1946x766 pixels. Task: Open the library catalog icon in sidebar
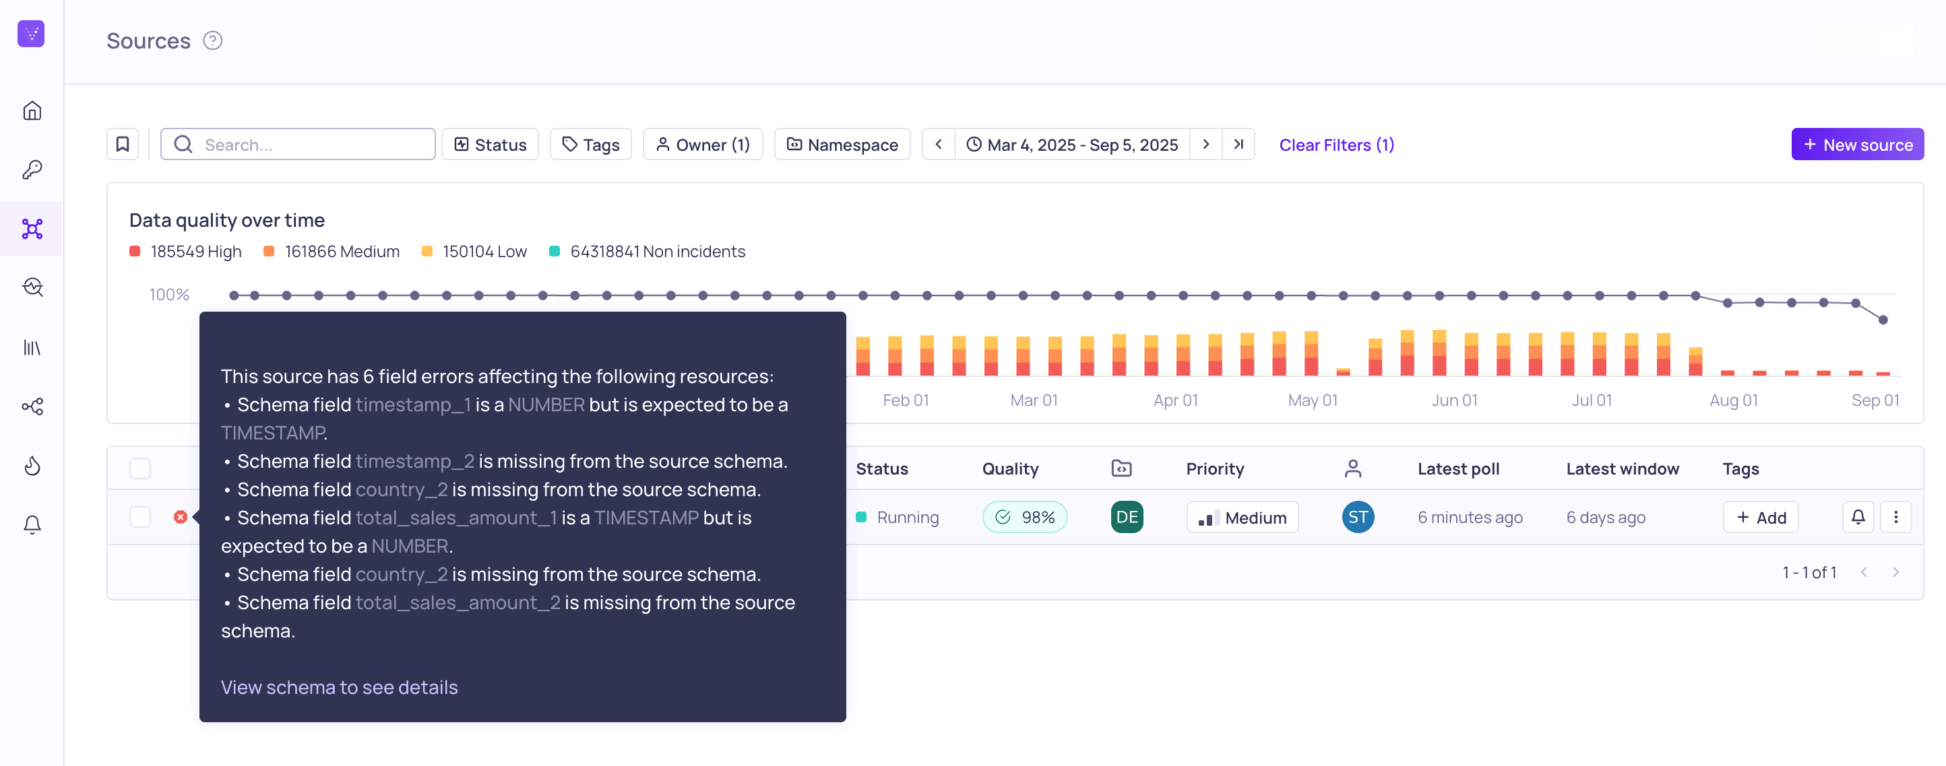(32, 347)
